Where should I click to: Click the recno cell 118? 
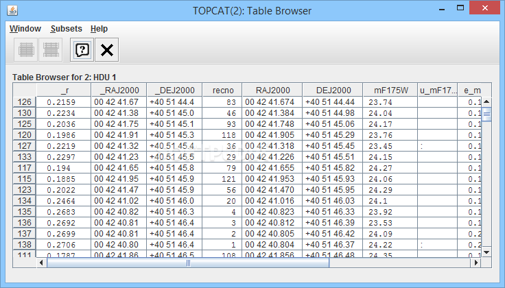[x=222, y=135]
